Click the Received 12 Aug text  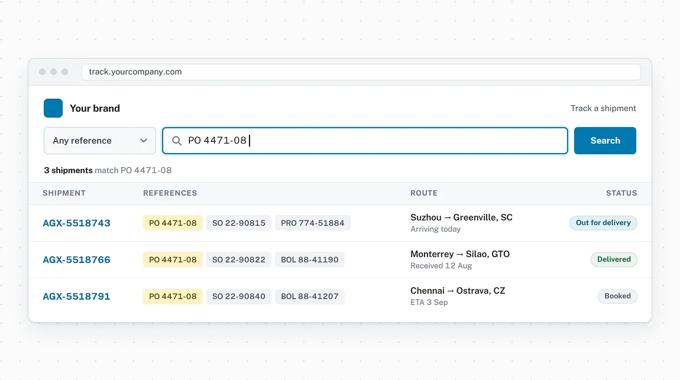[x=441, y=265]
